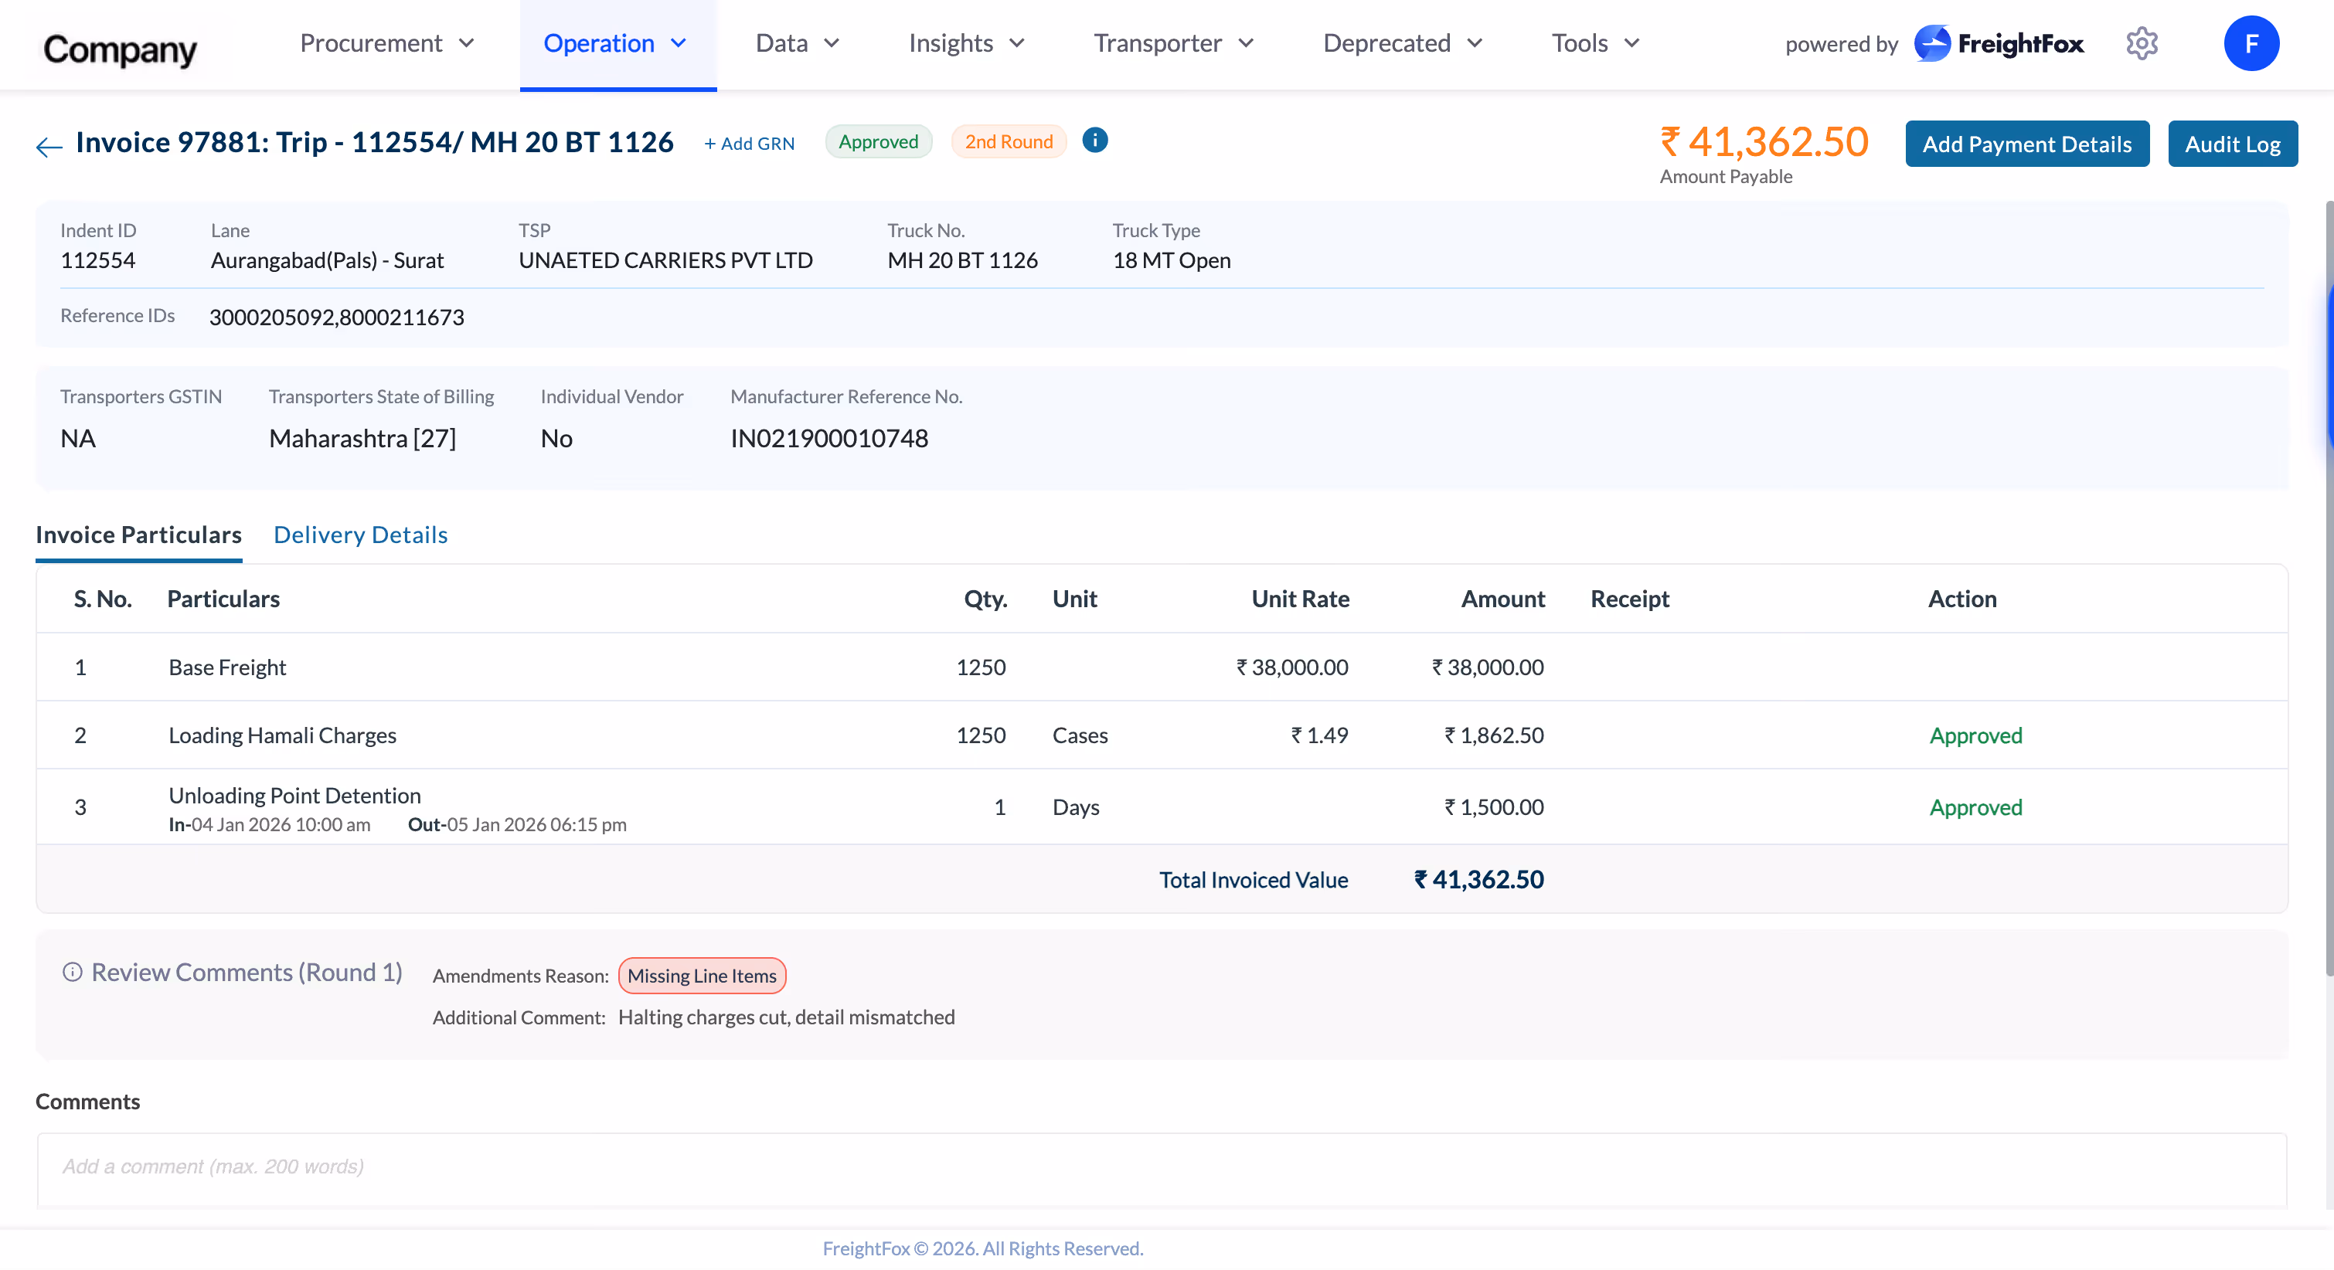Click the ₹ 1.49 unit rate
Screen dimensions: 2334x1270
[1319, 735]
